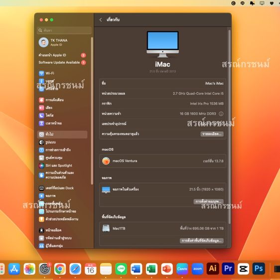Open Notes from the Dock
280x280 pixels.
106,269
